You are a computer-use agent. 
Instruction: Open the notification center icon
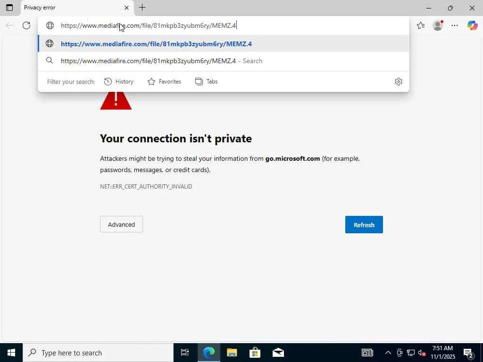468,353
